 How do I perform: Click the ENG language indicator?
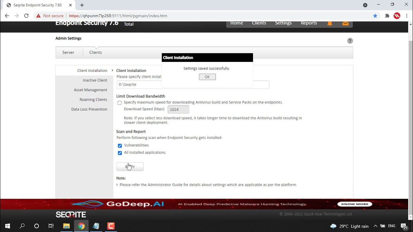391,226
